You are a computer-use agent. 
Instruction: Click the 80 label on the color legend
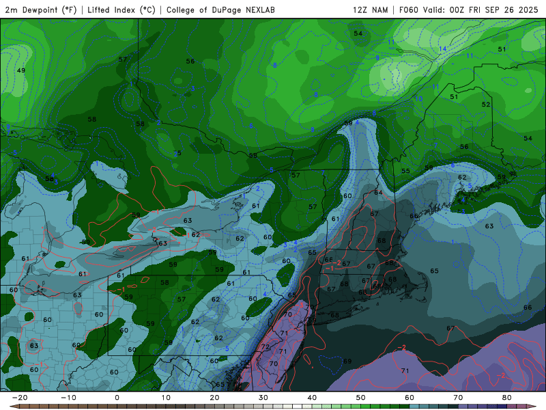[x=507, y=398]
